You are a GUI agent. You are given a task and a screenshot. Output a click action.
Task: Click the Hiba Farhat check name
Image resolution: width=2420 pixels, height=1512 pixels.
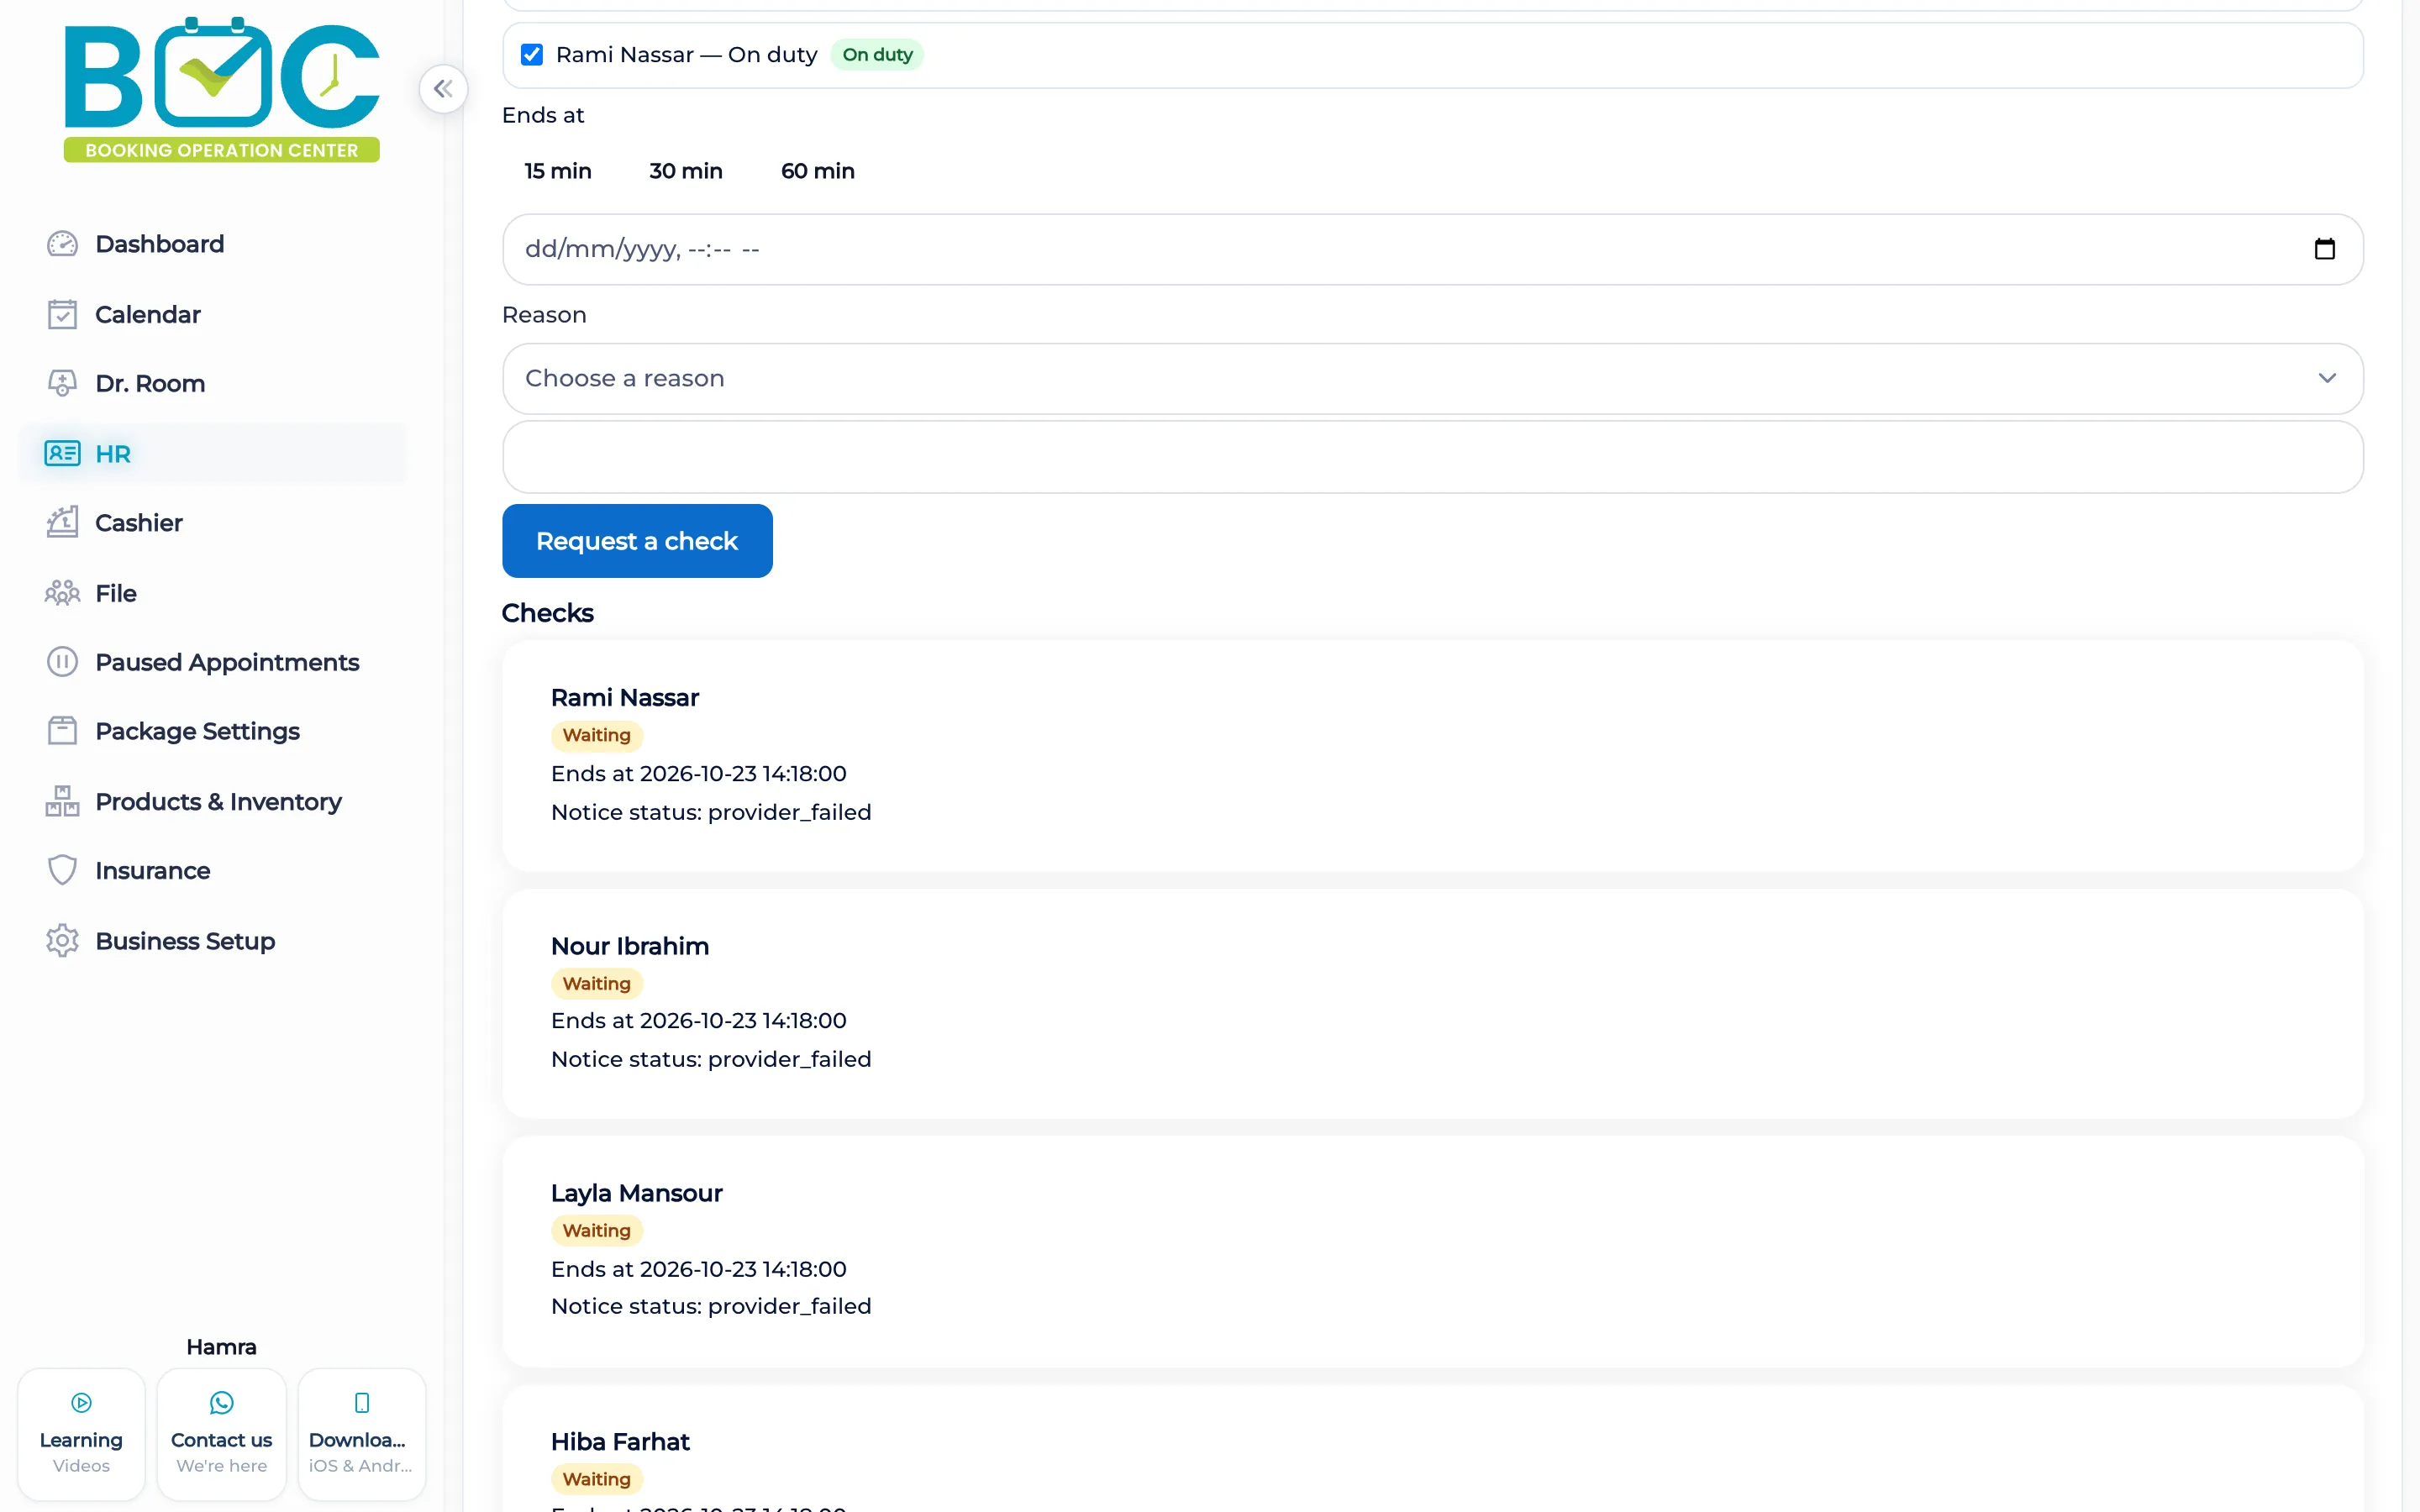pyautogui.click(x=620, y=1441)
